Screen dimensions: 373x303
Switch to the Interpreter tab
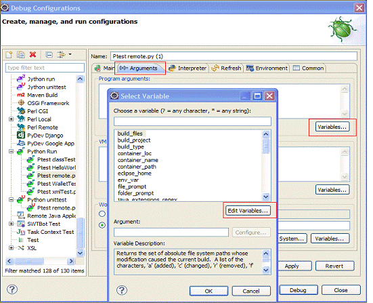click(x=188, y=68)
